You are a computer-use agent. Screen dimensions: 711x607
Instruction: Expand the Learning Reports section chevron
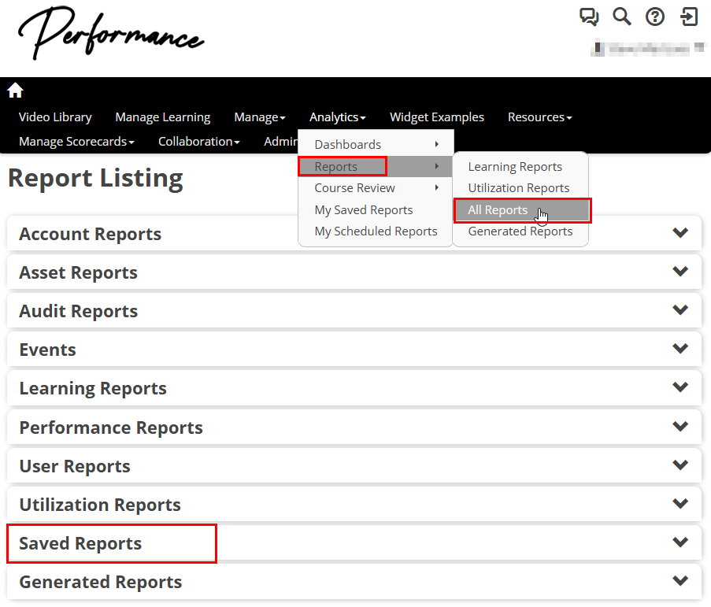coord(680,387)
